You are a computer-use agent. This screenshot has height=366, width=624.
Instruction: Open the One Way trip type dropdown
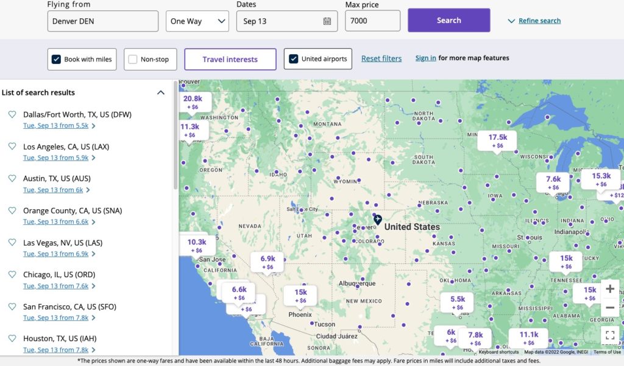point(197,21)
